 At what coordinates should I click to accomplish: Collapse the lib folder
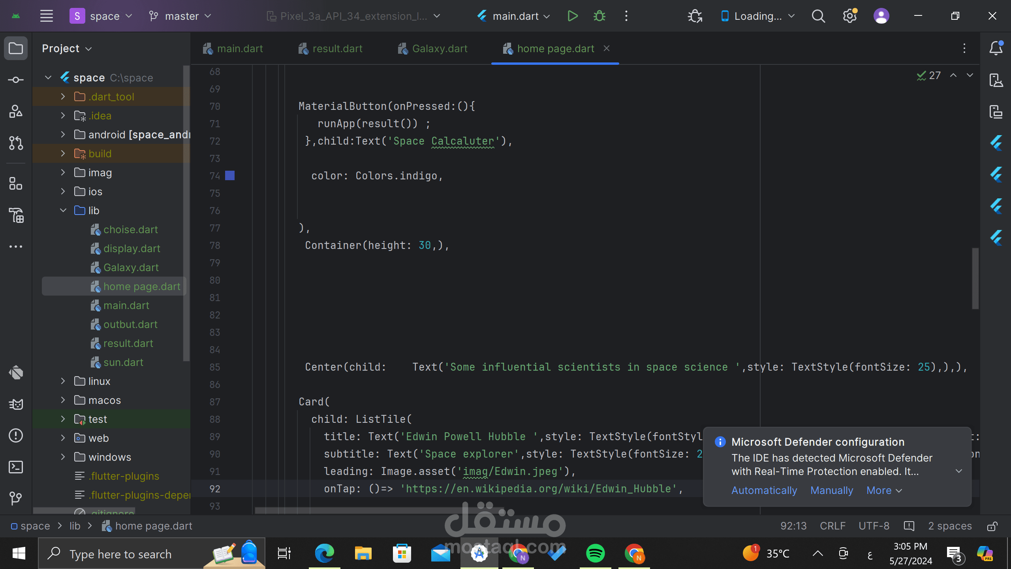(63, 210)
